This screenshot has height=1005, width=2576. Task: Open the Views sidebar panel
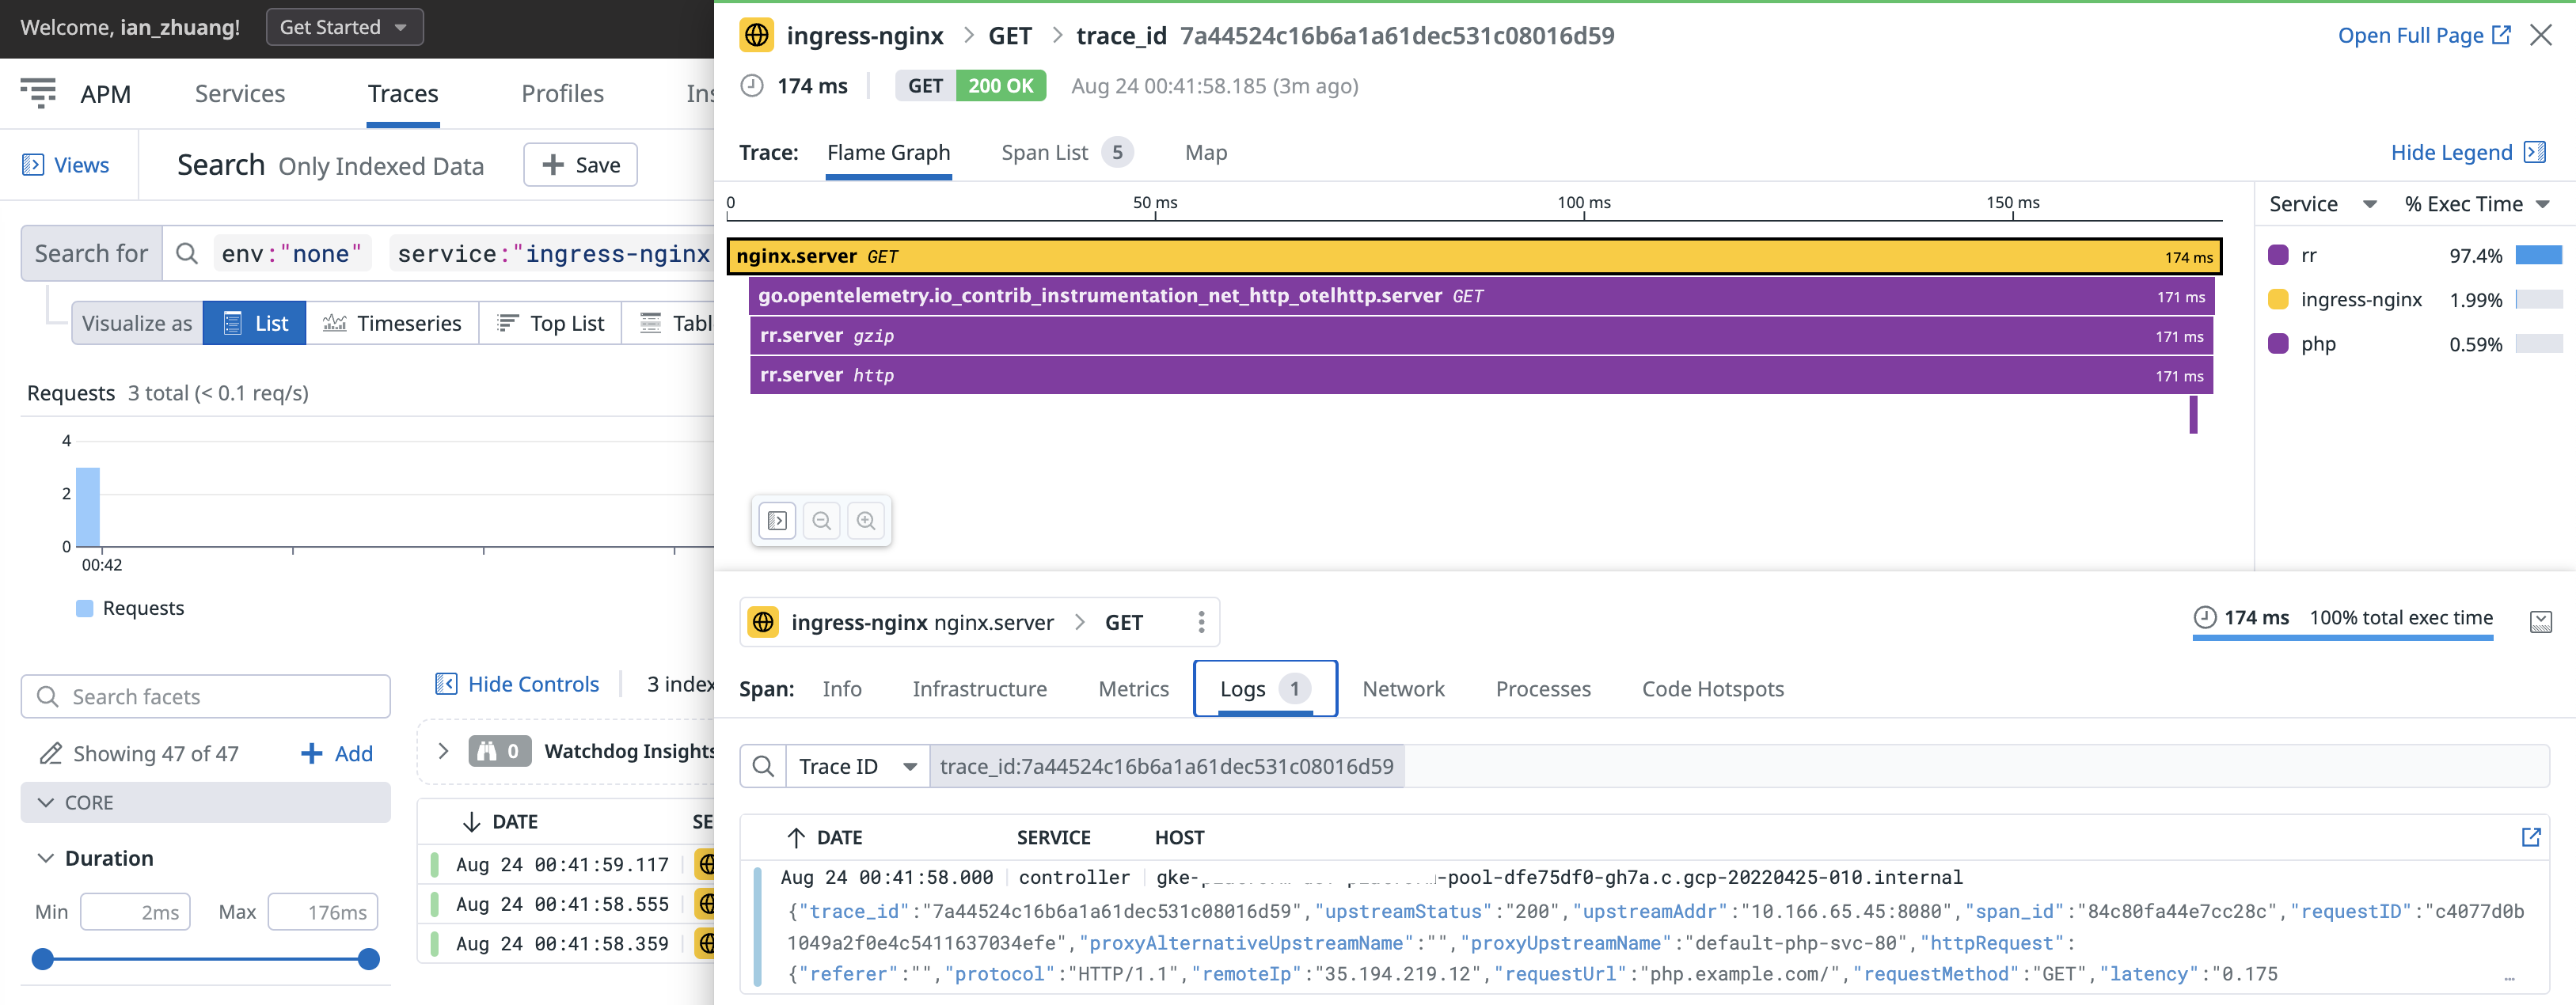tap(66, 165)
